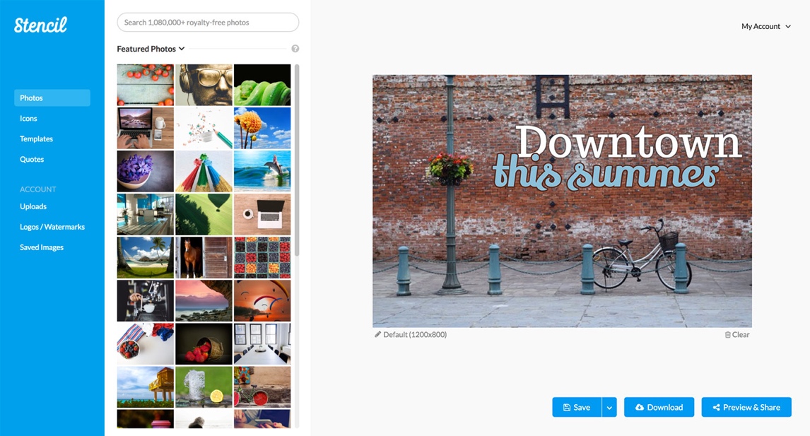This screenshot has width=810, height=436.
Task: Click the cloud icon in the Download button
Action: (x=638, y=407)
